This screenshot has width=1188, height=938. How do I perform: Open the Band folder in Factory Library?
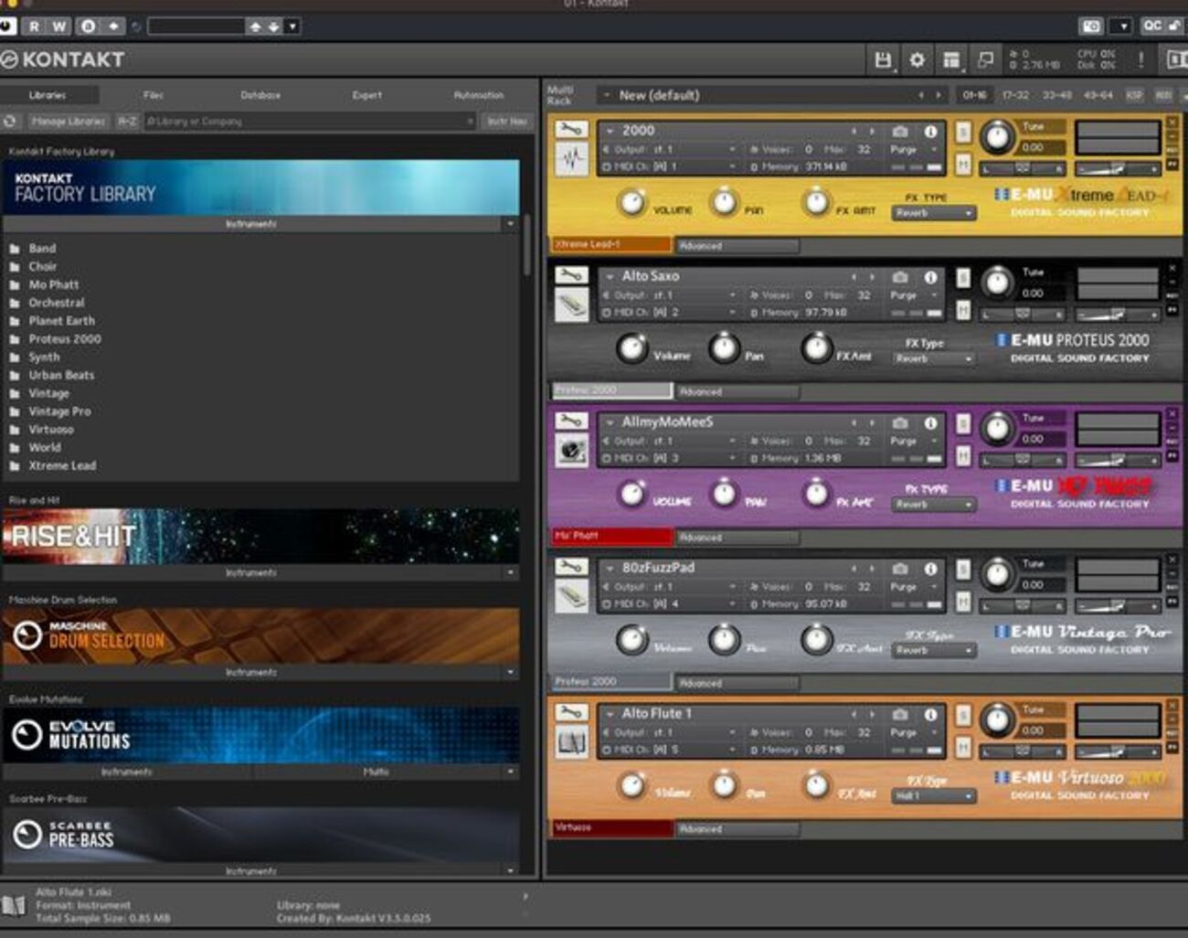[x=42, y=249]
